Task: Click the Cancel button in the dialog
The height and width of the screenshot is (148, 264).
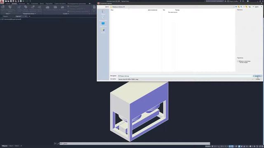Action: 258,79
